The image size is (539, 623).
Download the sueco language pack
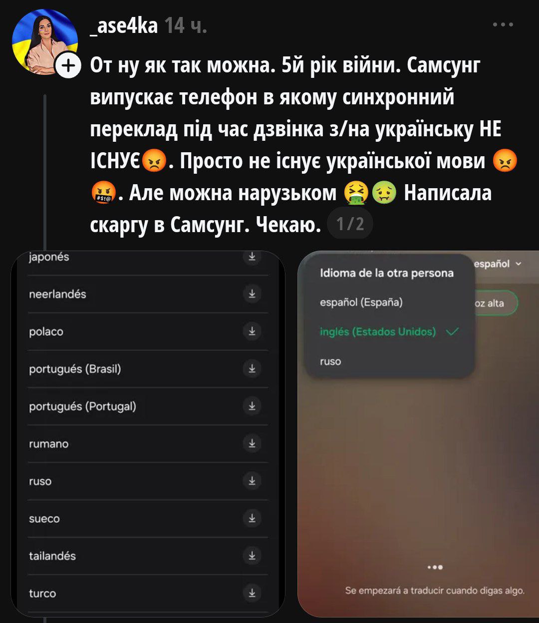252,518
